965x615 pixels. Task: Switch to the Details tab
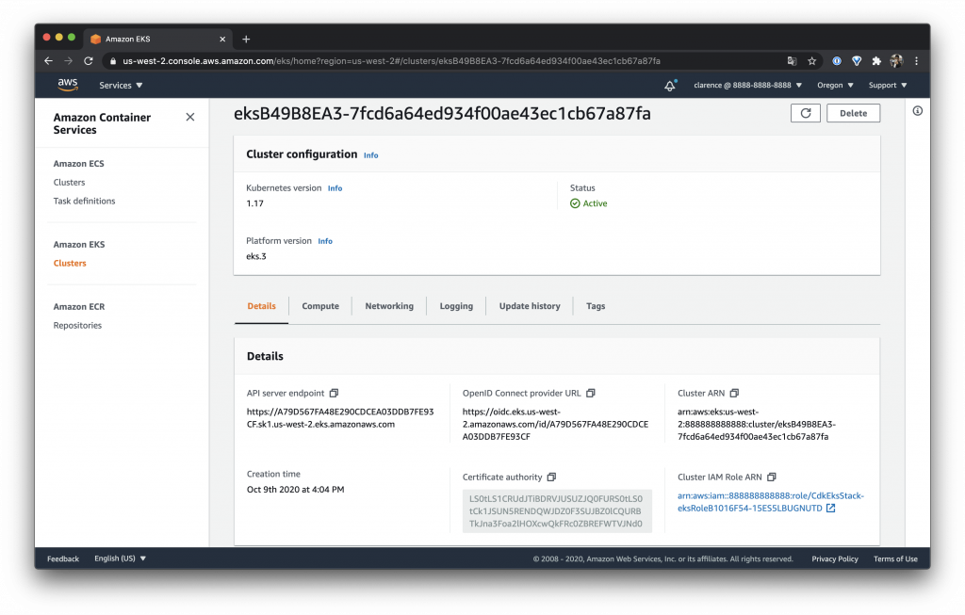click(262, 306)
